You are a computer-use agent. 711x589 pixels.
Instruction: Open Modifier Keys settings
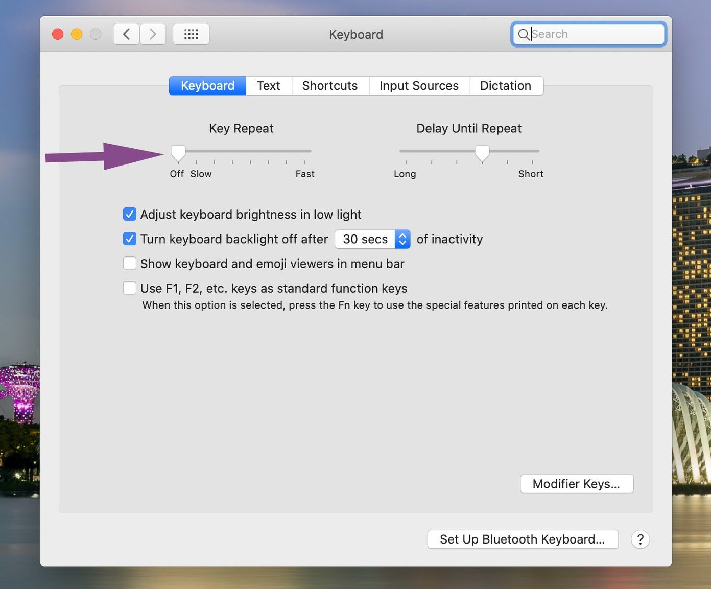tap(577, 484)
